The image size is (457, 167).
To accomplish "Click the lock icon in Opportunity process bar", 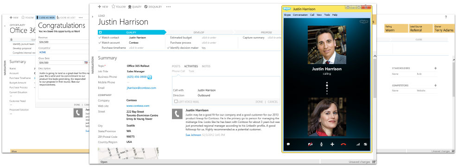I will (x=11, y=39).
